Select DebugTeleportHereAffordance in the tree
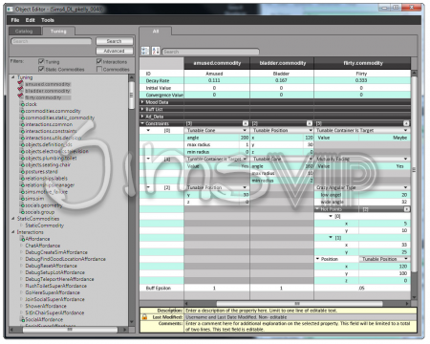Image resolution: width=430 pixels, height=344 pixels. (59, 279)
